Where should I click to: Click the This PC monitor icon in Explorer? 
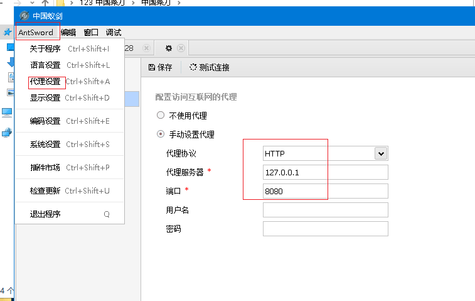coord(7,112)
